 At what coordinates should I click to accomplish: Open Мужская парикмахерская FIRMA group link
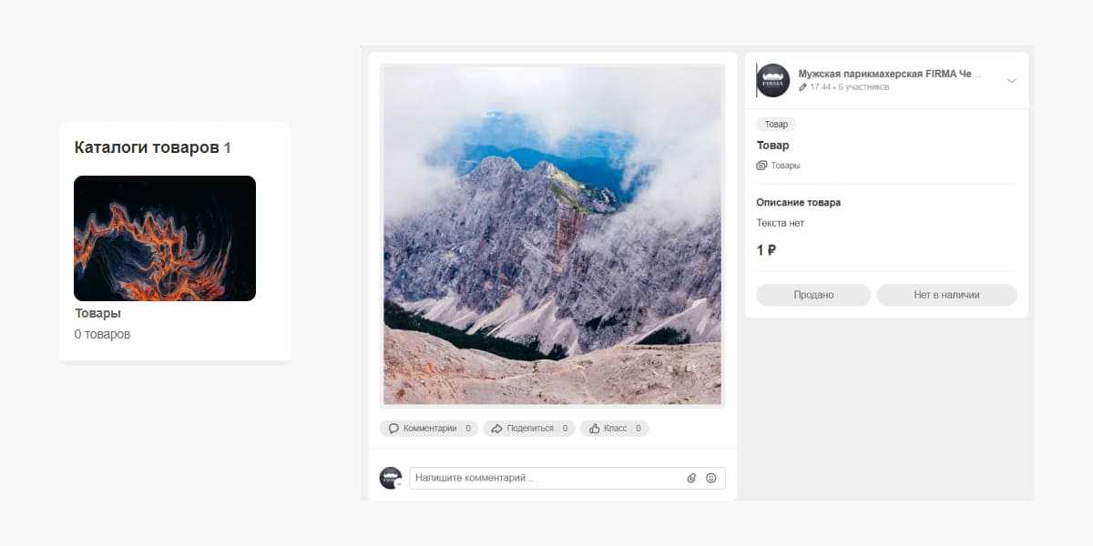[890, 74]
